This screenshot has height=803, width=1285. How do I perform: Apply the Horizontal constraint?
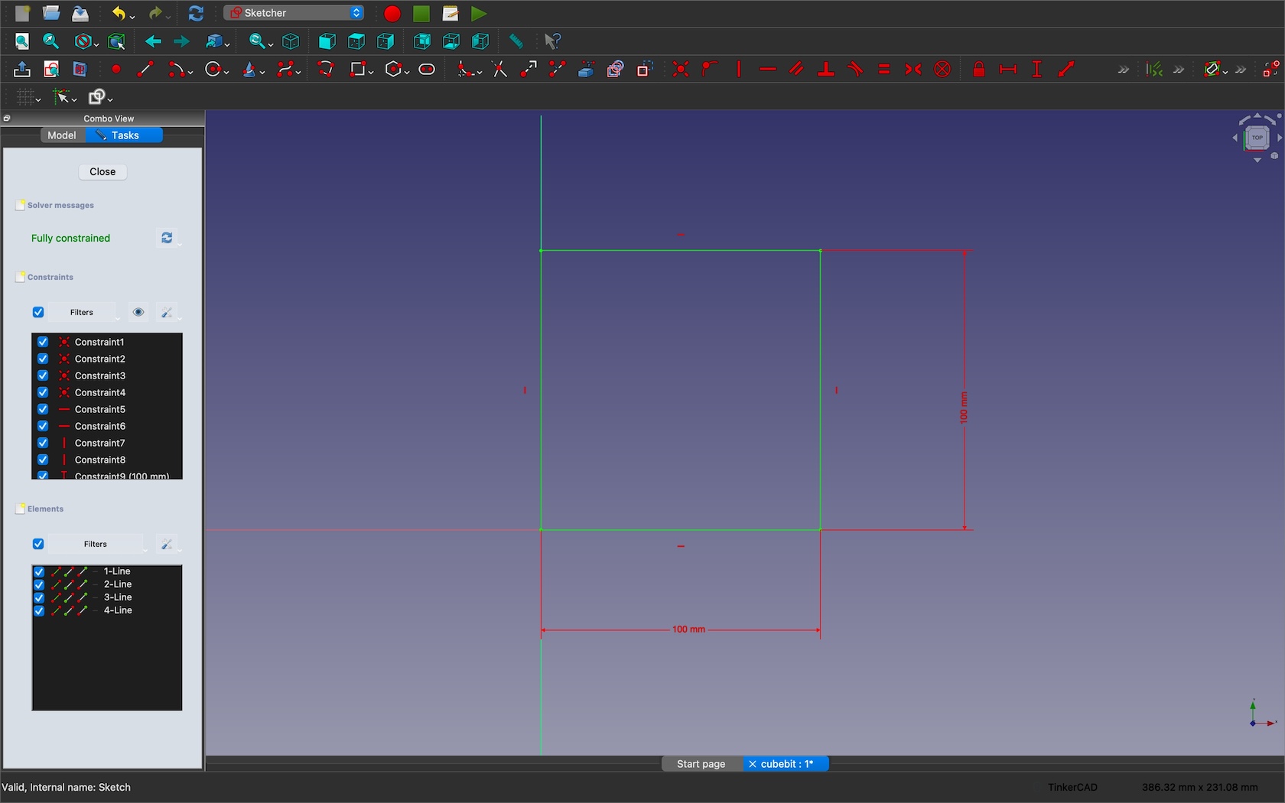click(768, 70)
